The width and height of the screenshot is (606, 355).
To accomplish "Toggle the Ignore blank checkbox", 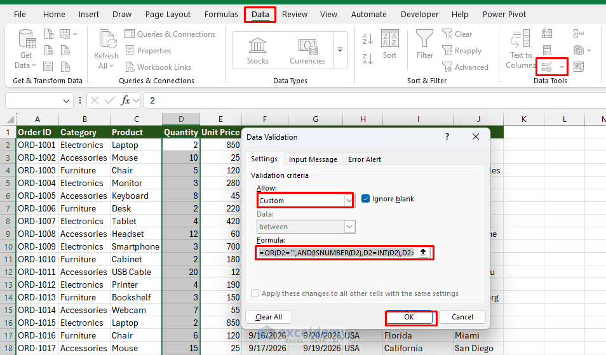I will click(x=365, y=199).
